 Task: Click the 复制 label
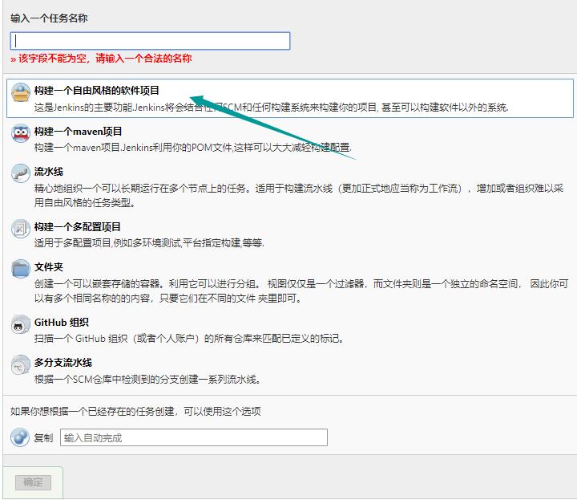(43, 437)
